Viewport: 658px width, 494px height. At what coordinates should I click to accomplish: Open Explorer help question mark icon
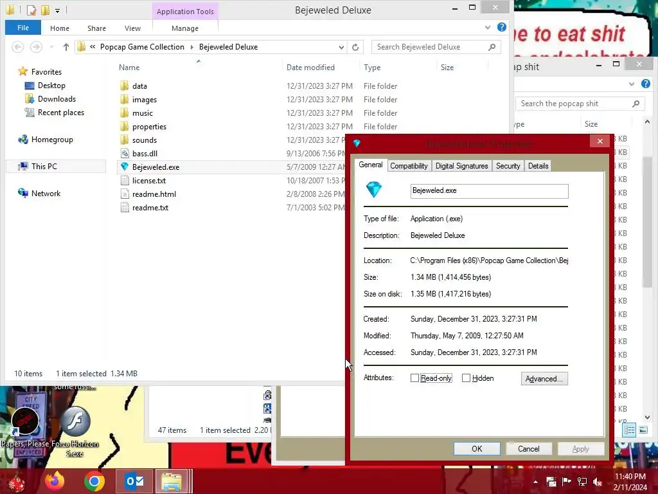(x=501, y=27)
